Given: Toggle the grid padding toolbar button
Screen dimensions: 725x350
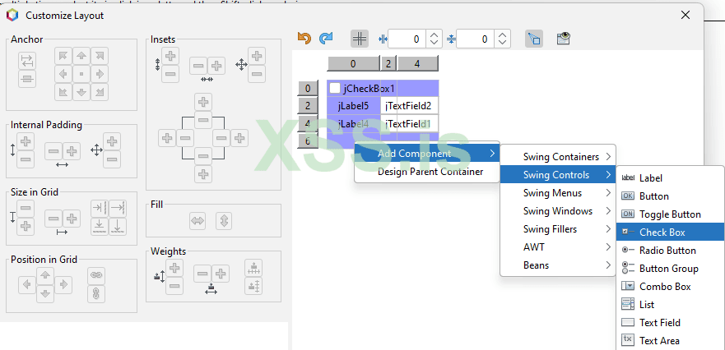Looking at the screenshot, I should [360, 39].
